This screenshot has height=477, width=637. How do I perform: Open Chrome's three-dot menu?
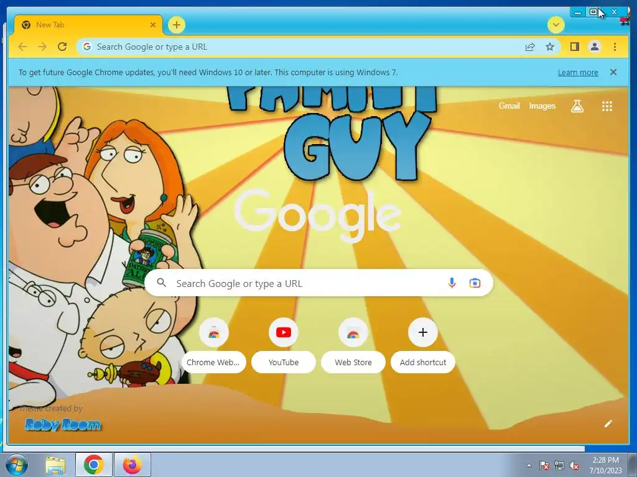[615, 47]
